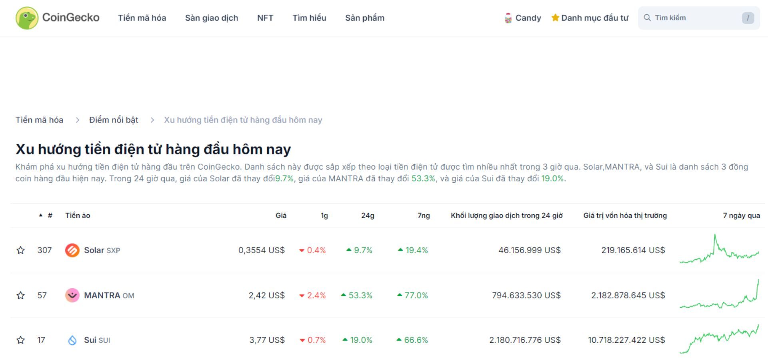This screenshot has height=360, width=768.
Task: Click the red down arrow beside -0.4%
Action: point(301,251)
